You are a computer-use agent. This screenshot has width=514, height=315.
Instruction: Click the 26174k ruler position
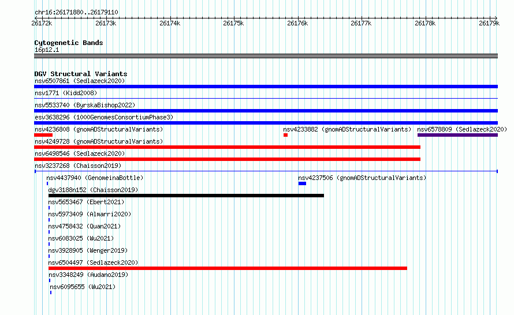(x=170, y=23)
